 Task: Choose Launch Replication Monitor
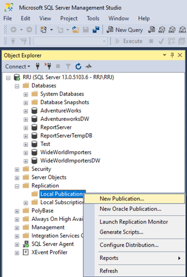click(134, 222)
